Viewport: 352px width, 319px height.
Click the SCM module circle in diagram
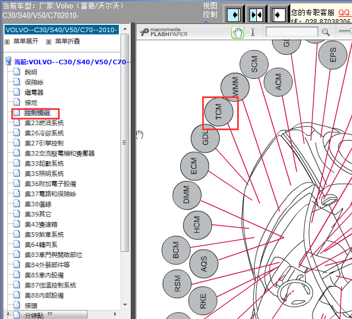pyautogui.click(x=254, y=64)
